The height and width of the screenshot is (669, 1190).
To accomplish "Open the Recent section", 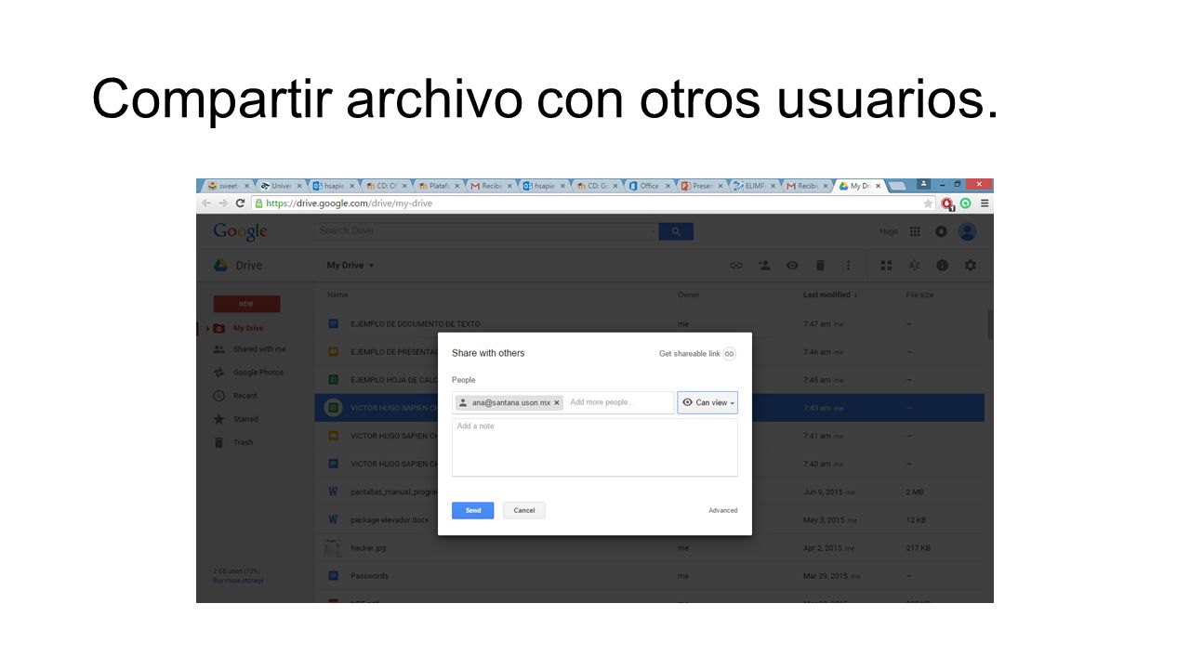I will (245, 396).
